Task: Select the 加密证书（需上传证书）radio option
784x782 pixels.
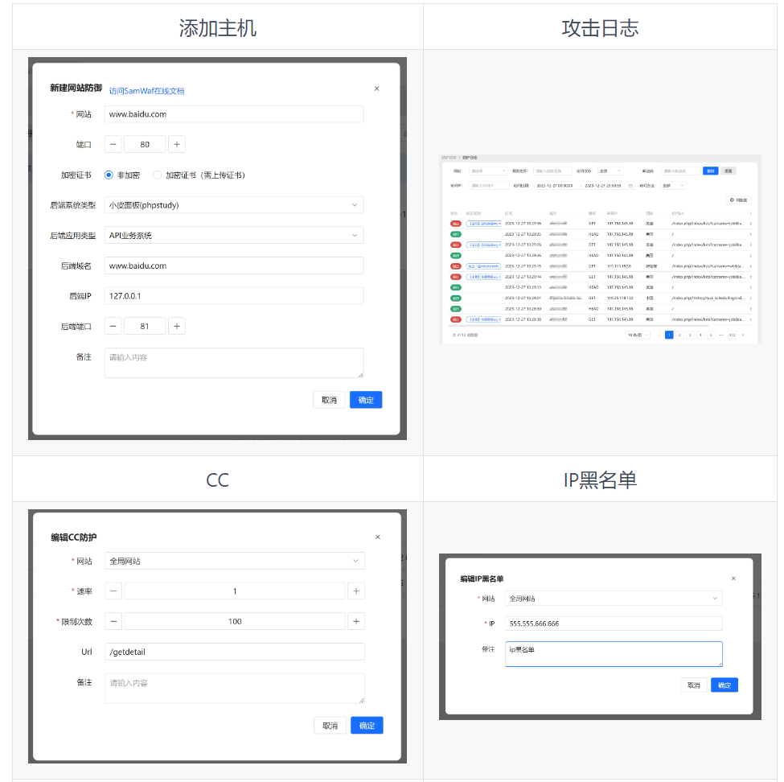Action: (x=199, y=175)
